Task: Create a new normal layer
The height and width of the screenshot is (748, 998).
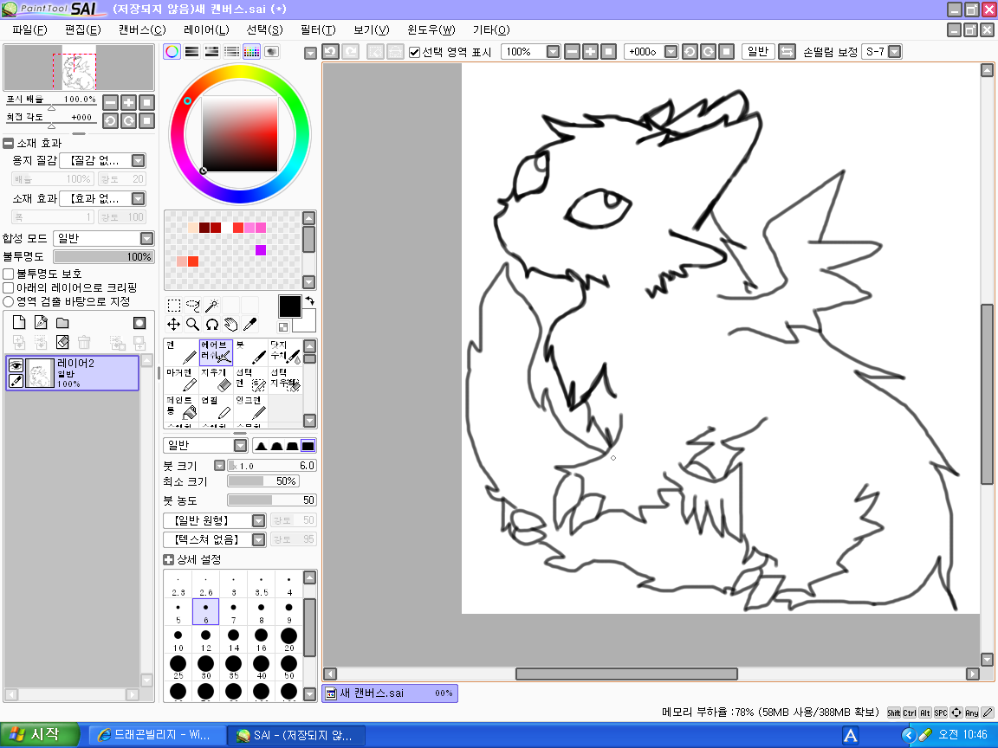Action: pos(19,323)
